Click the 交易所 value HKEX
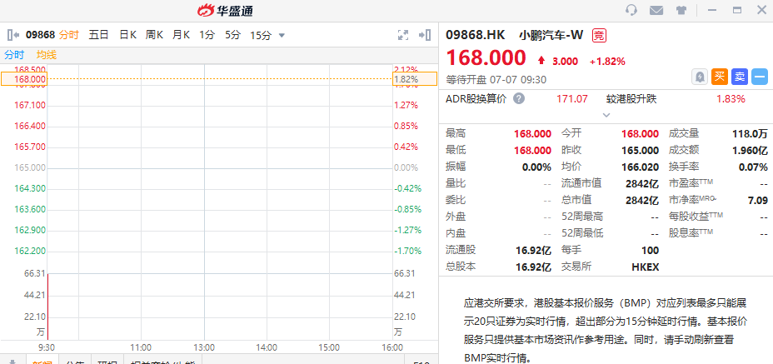Screen dimensions: 773x364 tap(646, 267)
